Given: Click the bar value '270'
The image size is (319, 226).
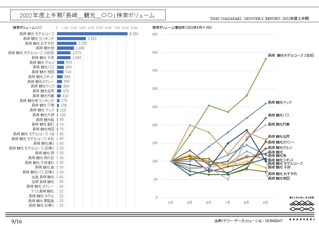Looking at the screenshot, I should 64,100.
